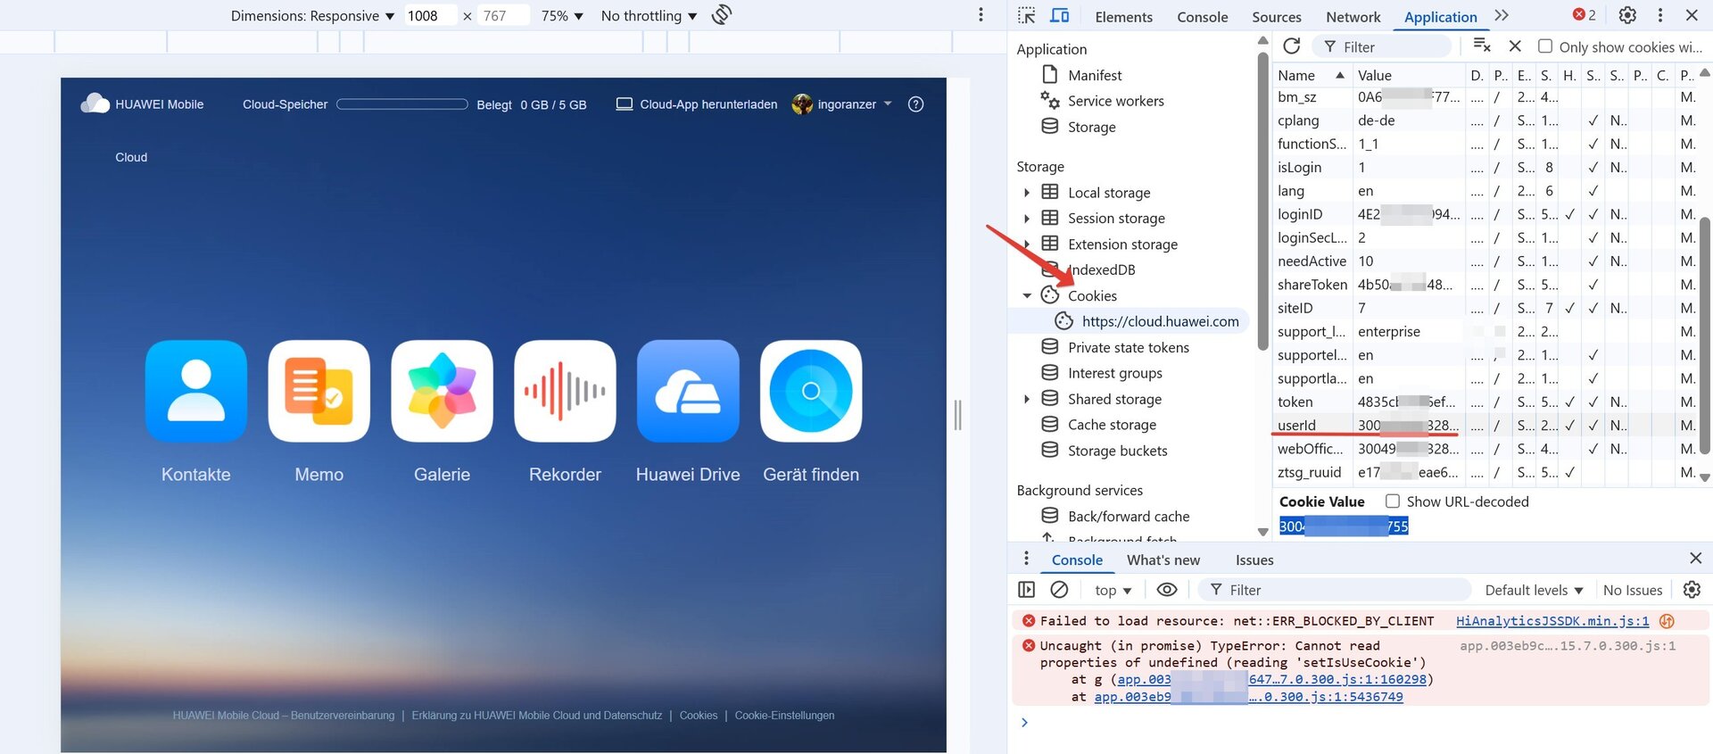Viewport: 1713px width, 754px height.
Task: Switch to the Elements tab
Action: [1123, 16]
